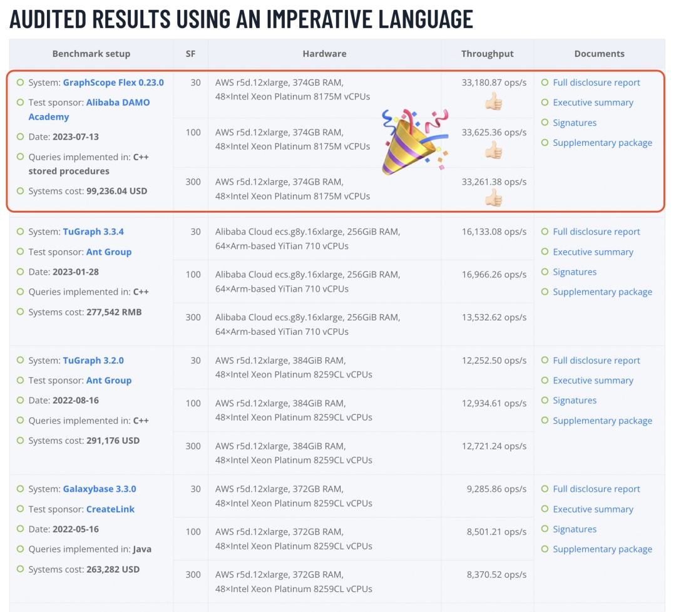Image resolution: width=676 pixels, height=612 pixels.
Task: Select the 8,501.21 ops/s throughput value
Action: (496, 532)
